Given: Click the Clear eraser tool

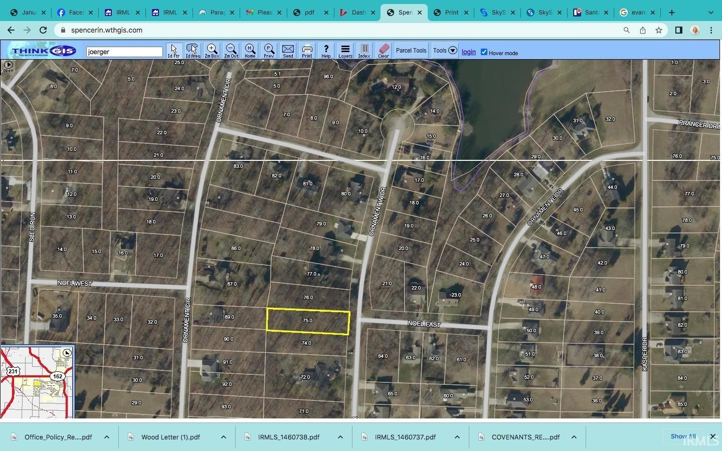Looking at the screenshot, I should coord(384,51).
